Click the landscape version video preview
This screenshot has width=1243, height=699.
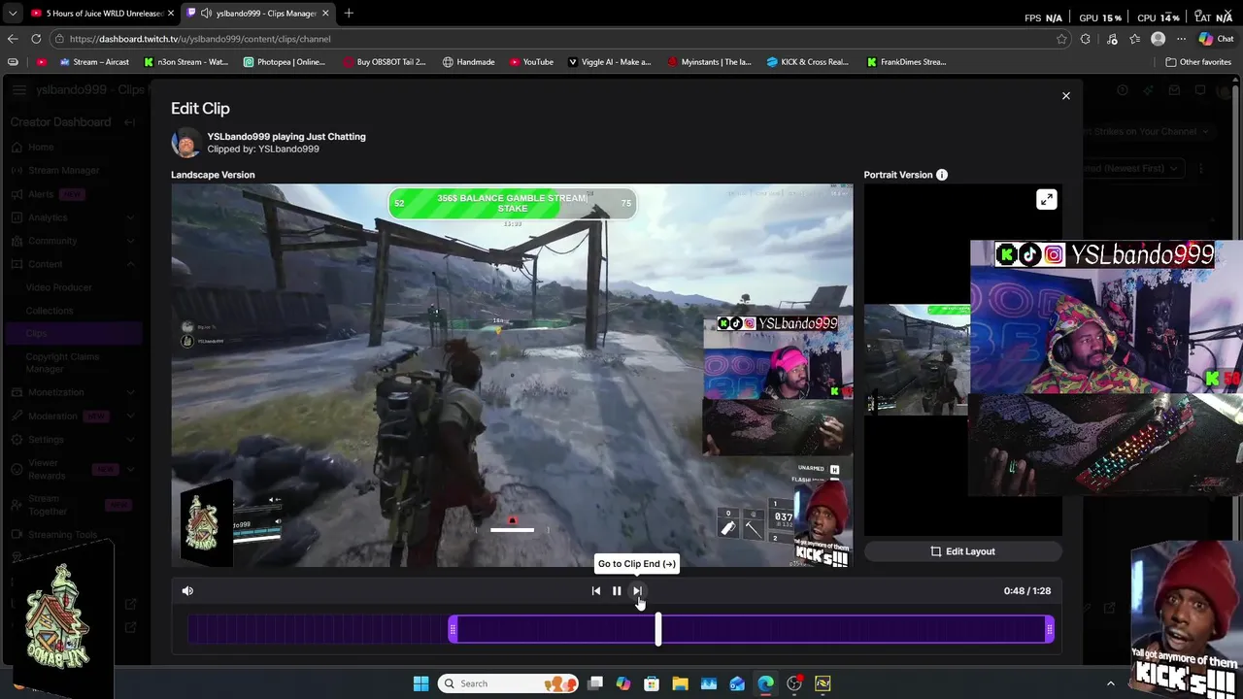click(x=512, y=376)
